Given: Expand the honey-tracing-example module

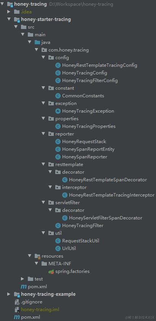Looking at the screenshot, I should pos(9,294).
